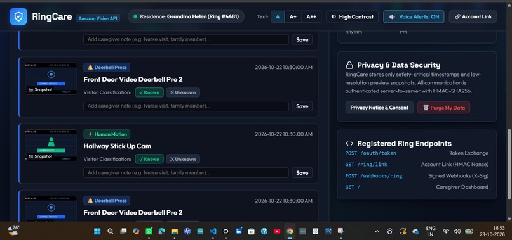
Task: Mark visitor Known on the fully visible Front Door card
Action: pos(149,92)
